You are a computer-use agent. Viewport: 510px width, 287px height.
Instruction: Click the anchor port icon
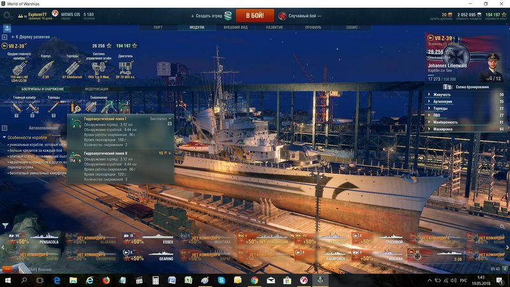7,28
